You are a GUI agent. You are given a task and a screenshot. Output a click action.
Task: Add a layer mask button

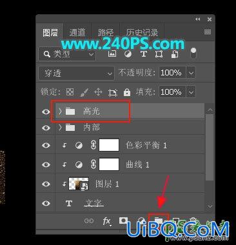(123, 220)
